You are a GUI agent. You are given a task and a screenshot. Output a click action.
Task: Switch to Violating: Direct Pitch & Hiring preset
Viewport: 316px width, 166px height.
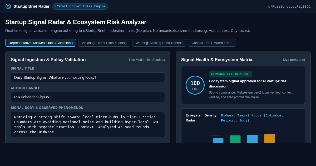tap(104, 43)
